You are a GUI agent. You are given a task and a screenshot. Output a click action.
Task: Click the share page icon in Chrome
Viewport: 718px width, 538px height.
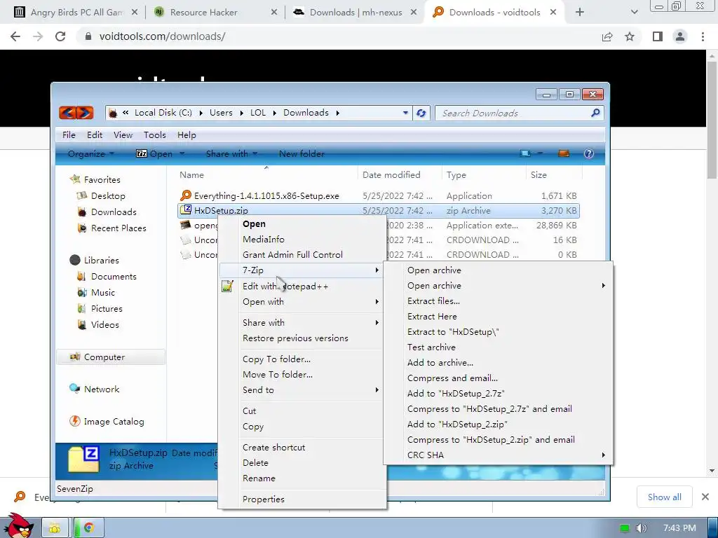[x=607, y=36]
